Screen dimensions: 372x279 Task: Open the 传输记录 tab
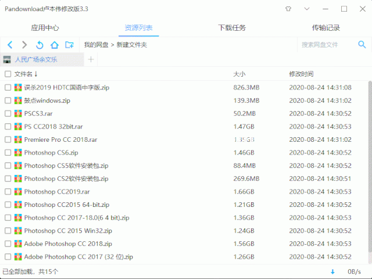(x=325, y=27)
